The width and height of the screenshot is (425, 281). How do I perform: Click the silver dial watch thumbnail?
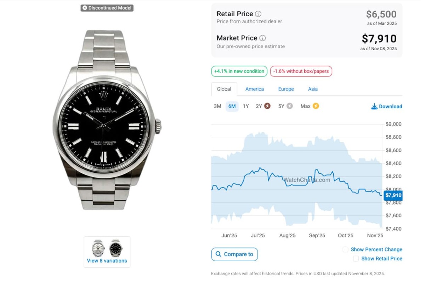tap(98, 248)
